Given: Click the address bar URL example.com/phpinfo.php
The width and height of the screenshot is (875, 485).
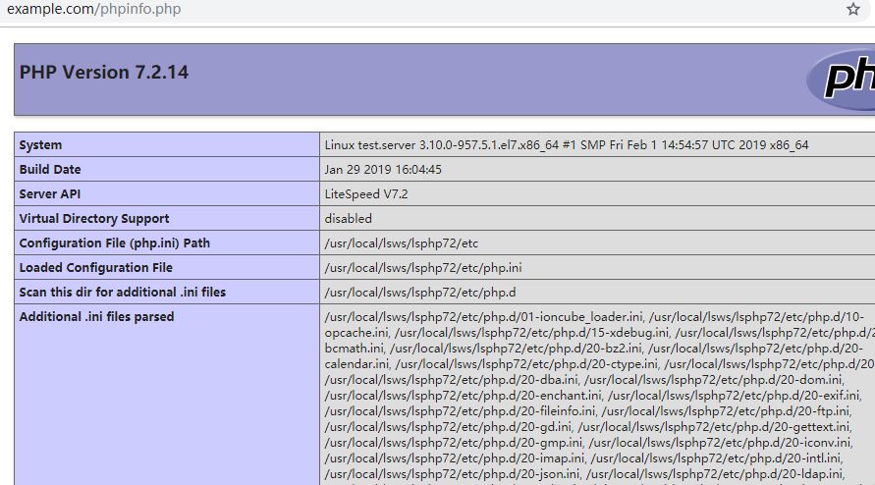Looking at the screenshot, I should (93, 10).
